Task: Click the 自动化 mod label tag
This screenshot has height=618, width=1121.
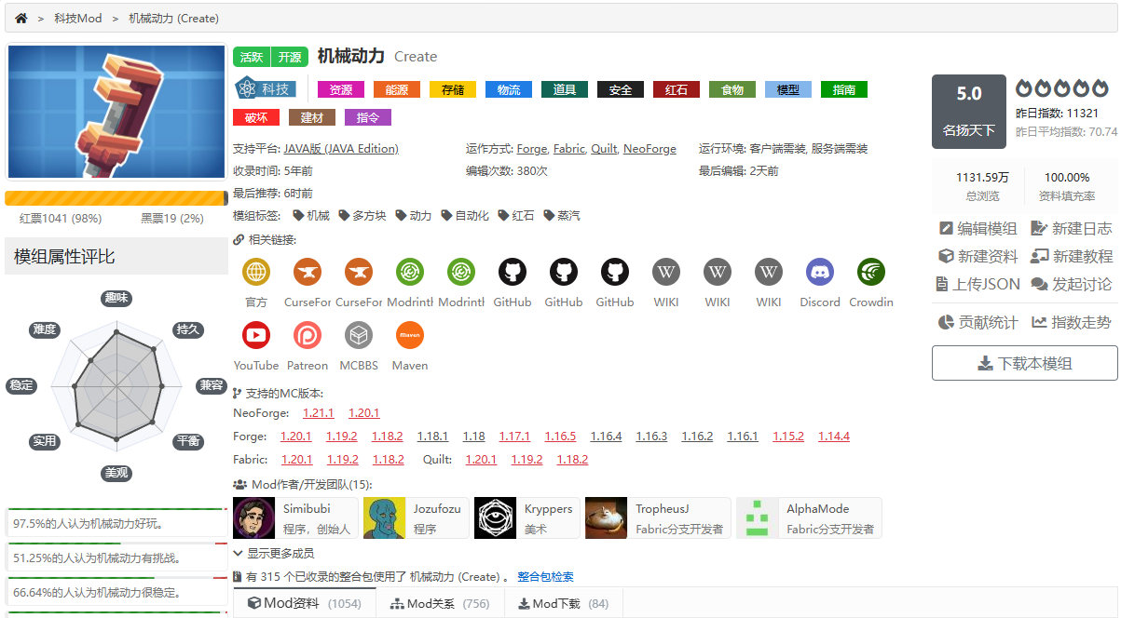Action: coord(465,215)
